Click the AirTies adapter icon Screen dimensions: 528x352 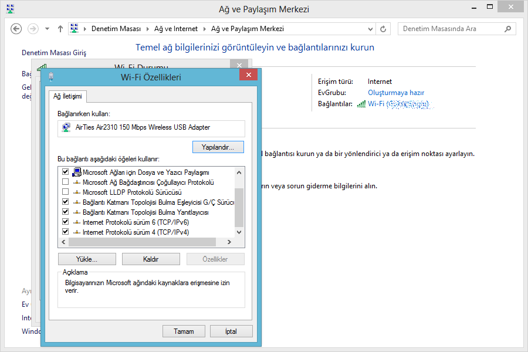pyautogui.click(x=66, y=127)
